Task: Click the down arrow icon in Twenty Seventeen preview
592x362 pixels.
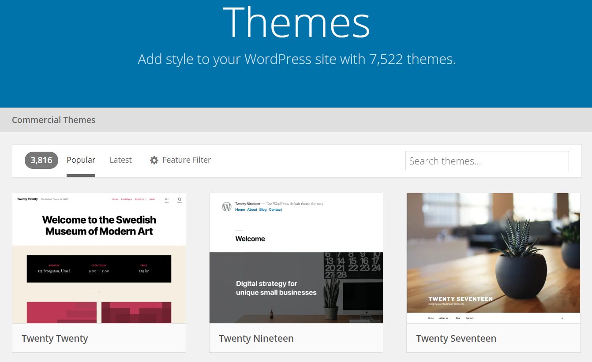Action: tap(562, 318)
